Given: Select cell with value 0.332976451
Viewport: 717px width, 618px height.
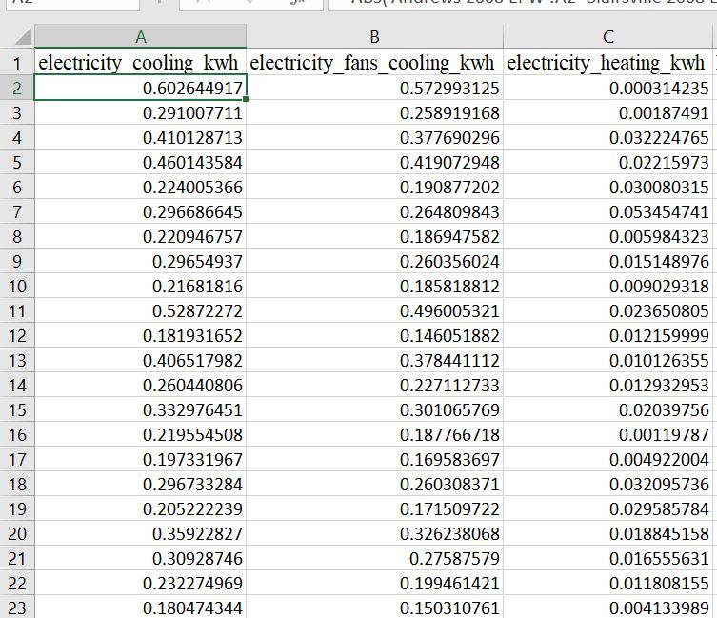Looking at the screenshot, I should click(x=140, y=409).
